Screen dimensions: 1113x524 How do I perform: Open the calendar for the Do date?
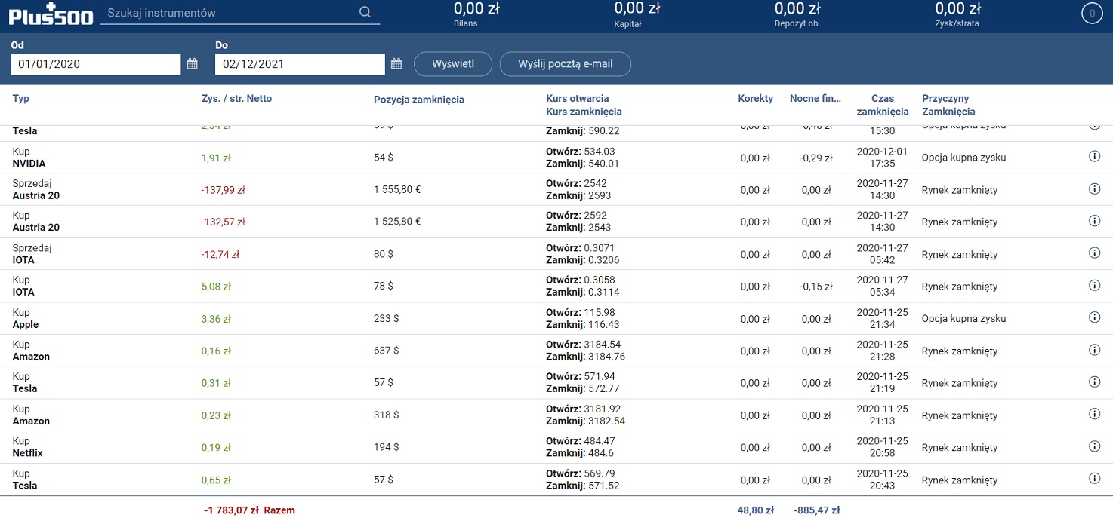[x=396, y=64]
